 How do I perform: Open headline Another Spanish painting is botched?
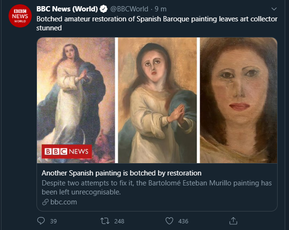coord(121,173)
